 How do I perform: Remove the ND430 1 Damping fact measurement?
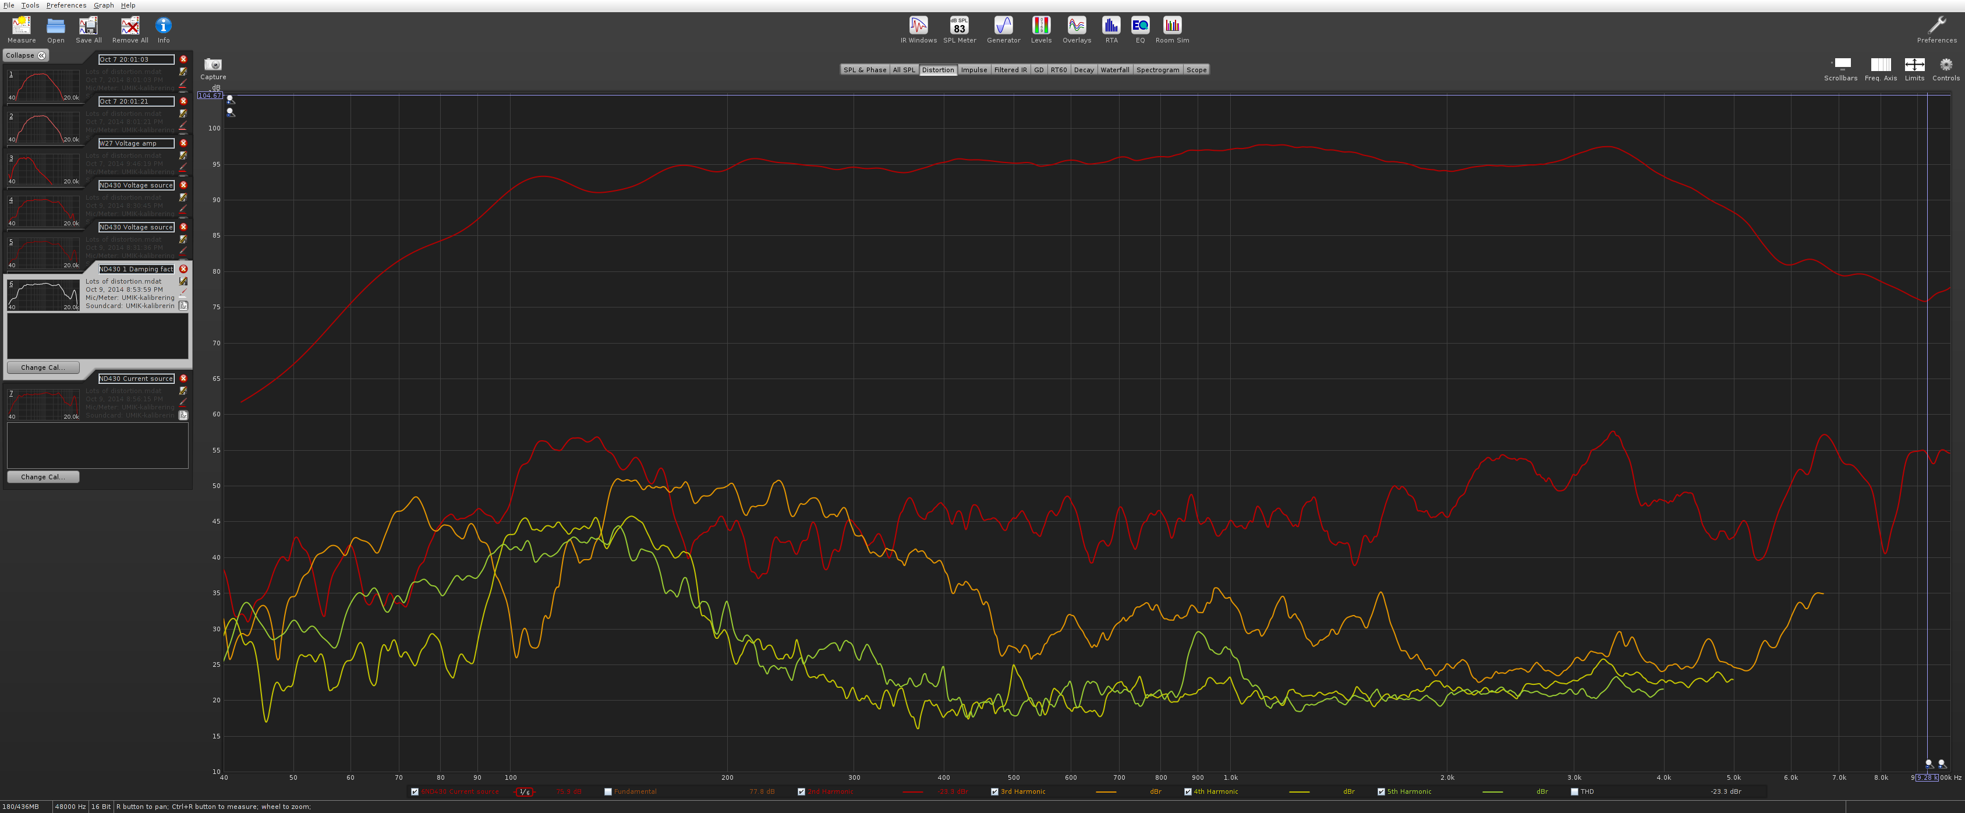point(183,269)
